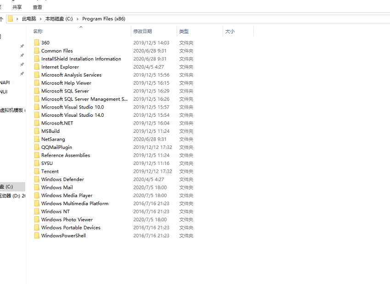Click the SQL Server Management S... folder icon
This screenshot has height=284, width=390.
(37, 99)
